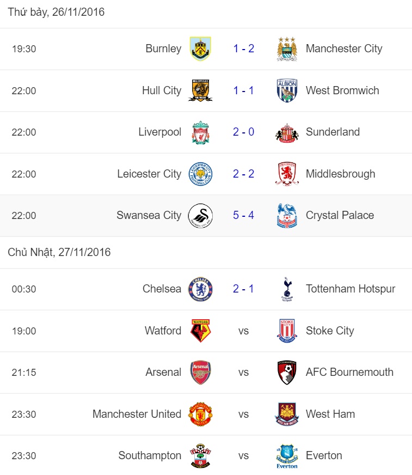
Task: Click the Chelsea club crest
Action: [x=200, y=289]
